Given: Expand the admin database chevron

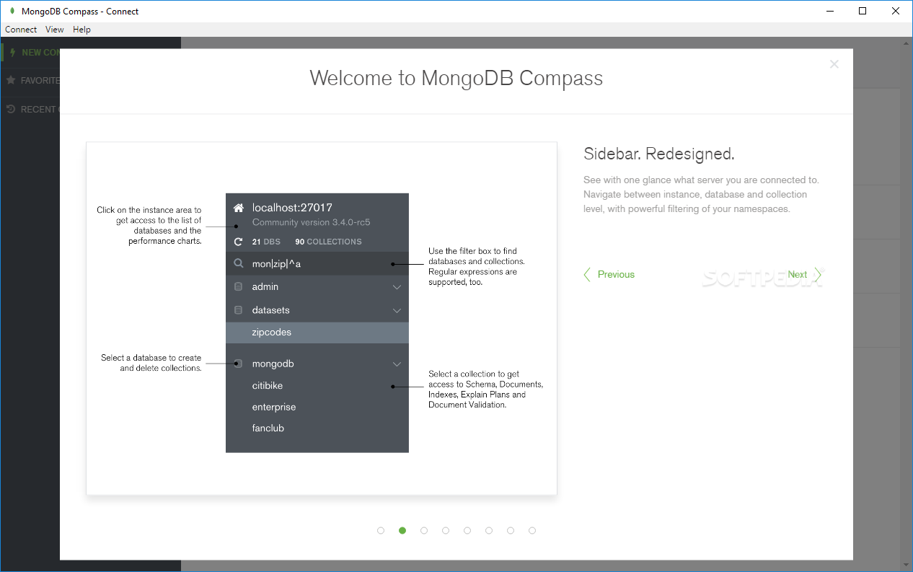Looking at the screenshot, I should pyautogui.click(x=397, y=287).
